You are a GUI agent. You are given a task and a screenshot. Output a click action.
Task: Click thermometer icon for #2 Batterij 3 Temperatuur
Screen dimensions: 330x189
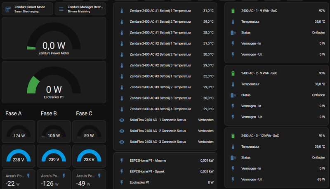(122, 66)
